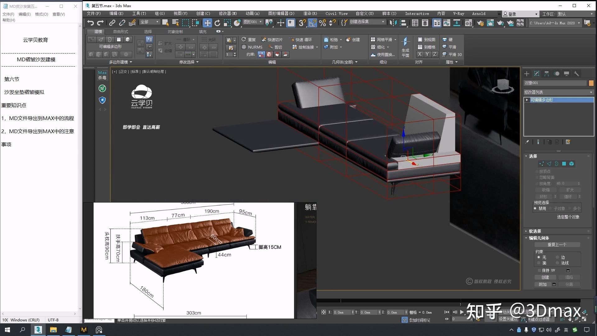Image resolution: width=597 pixels, height=336 pixels.
Task: Select the Select and Move tool
Action: click(207, 22)
